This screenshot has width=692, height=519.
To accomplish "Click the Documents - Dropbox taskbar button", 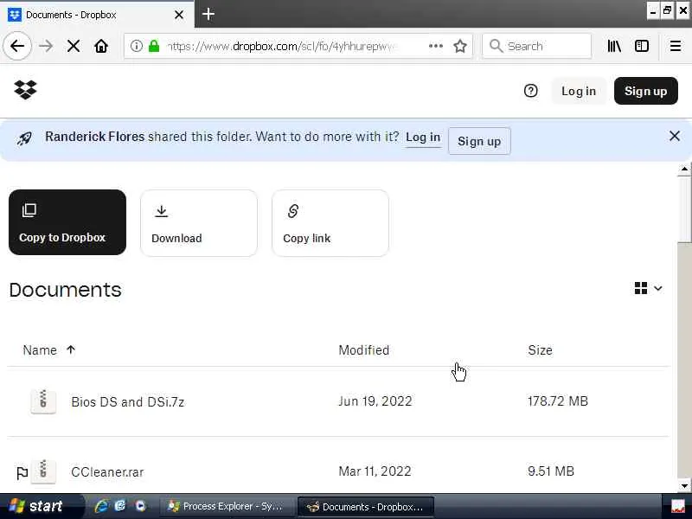I will pyautogui.click(x=366, y=507).
